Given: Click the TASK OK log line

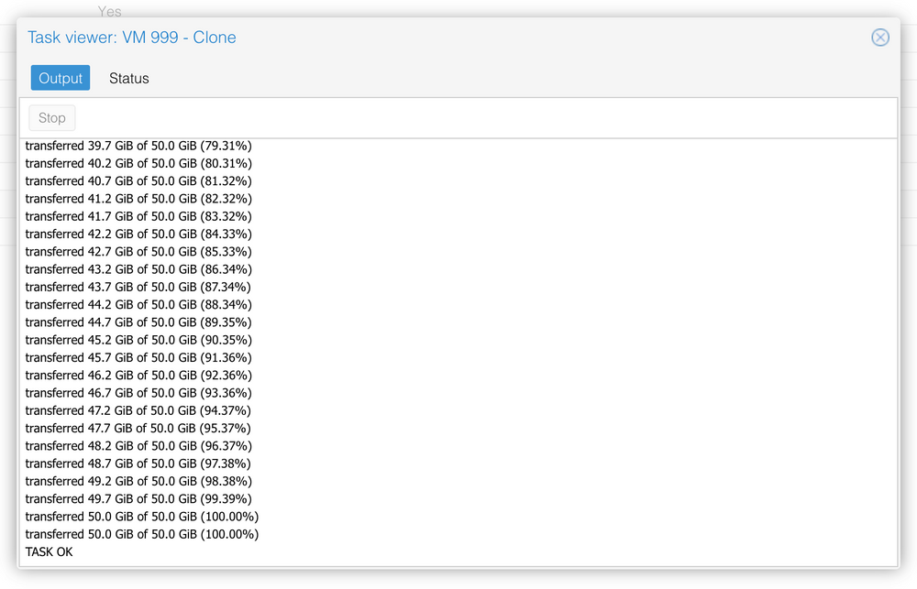Looking at the screenshot, I should pos(50,551).
